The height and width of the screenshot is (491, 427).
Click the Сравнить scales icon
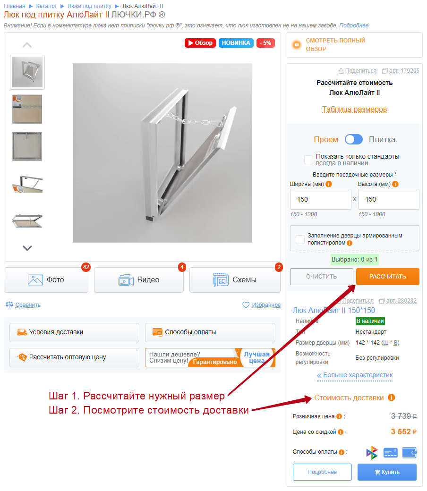pos(9,305)
